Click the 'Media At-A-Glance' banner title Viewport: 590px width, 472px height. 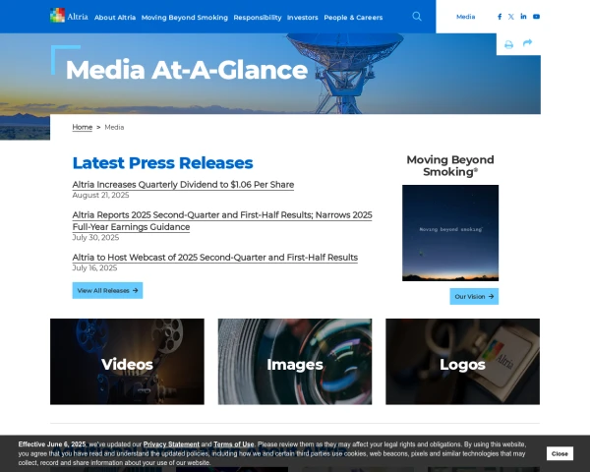click(x=187, y=70)
